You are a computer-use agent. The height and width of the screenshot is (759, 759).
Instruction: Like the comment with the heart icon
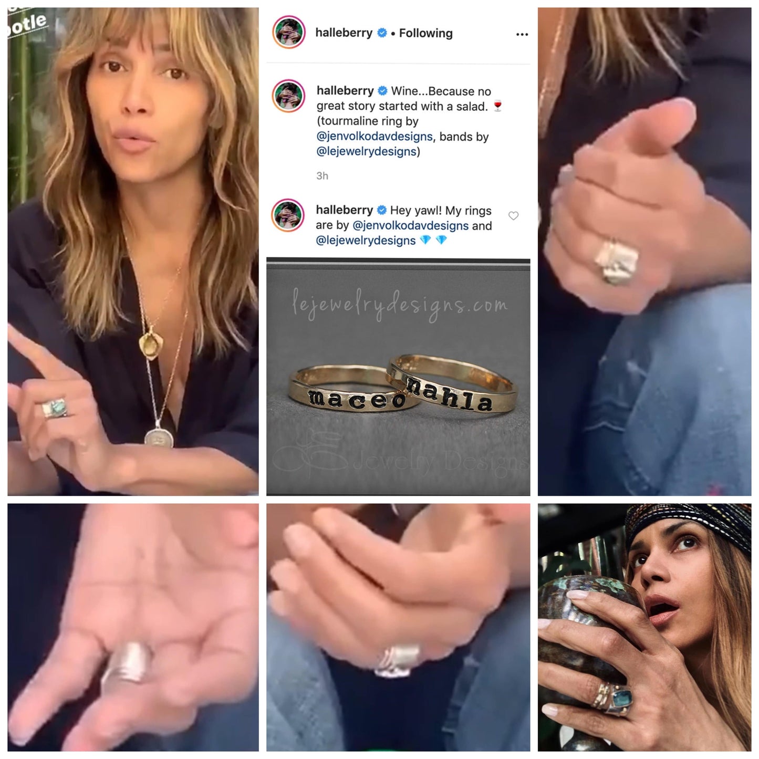(x=514, y=216)
